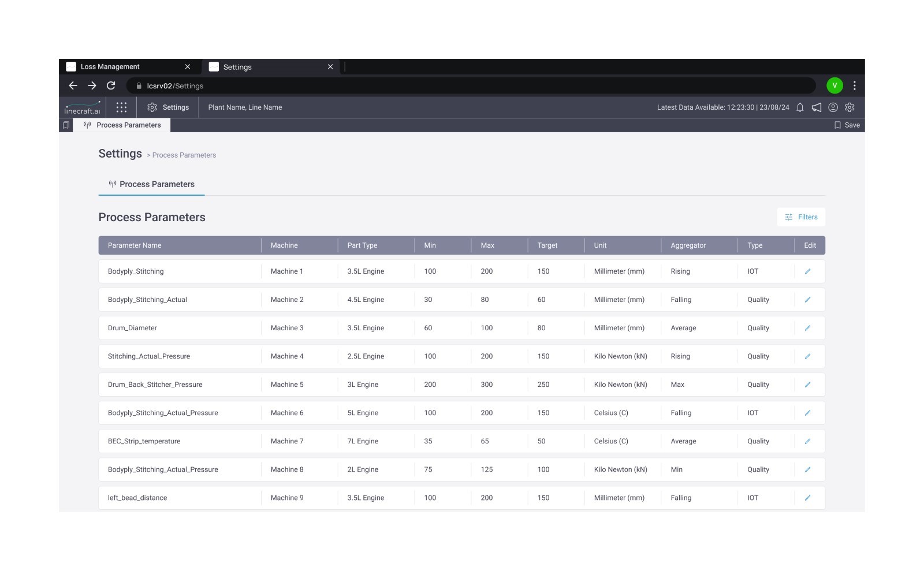Click the Machine 5 cell
Image resolution: width=924 pixels, height=571 pixels.
287,385
